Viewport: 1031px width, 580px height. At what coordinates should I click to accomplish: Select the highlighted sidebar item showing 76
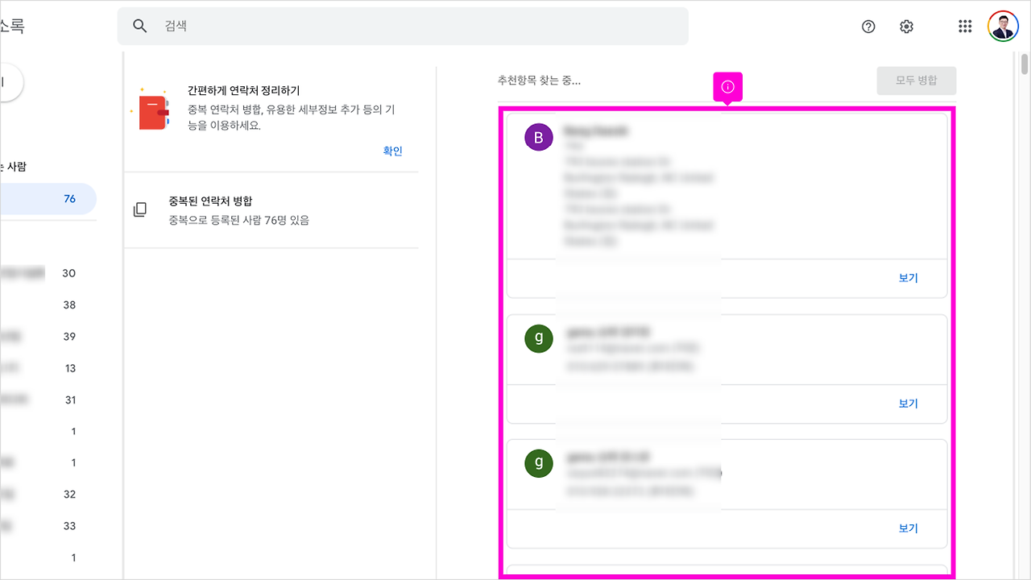click(48, 198)
